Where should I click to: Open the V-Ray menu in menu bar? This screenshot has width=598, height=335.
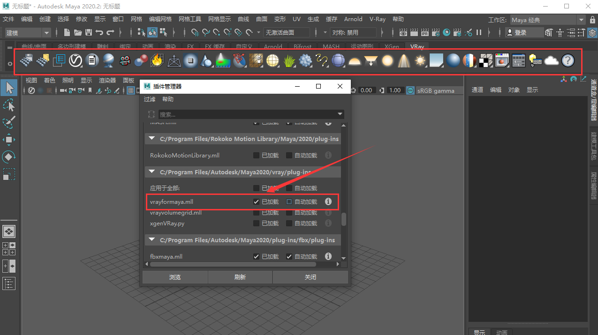coord(378,19)
